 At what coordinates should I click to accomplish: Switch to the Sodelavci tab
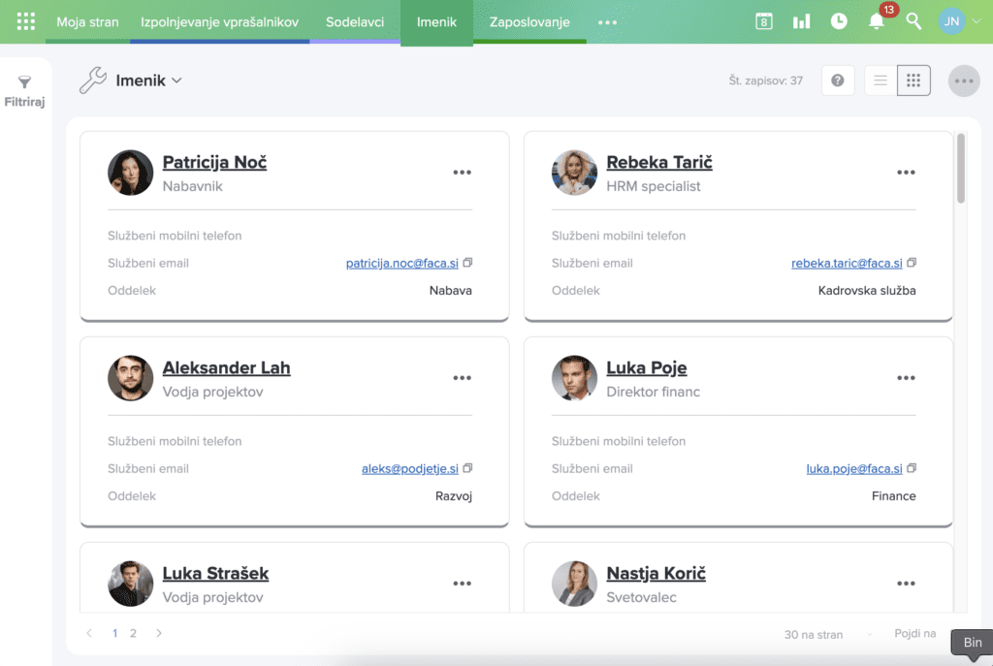point(355,21)
